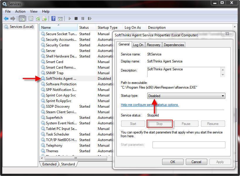Viewport: 240px width, 176px height.
Task: Switch to the Recovery tab
Action: [x=154, y=45]
